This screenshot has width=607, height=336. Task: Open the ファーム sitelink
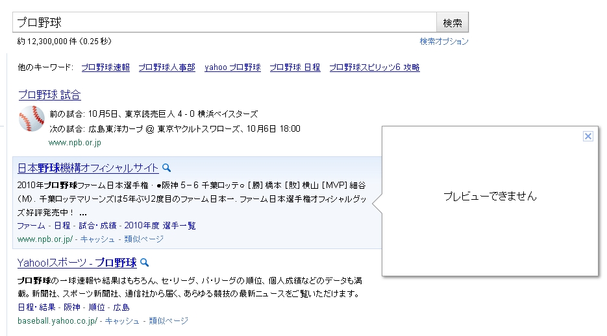pyautogui.click(x=31, y=226)
